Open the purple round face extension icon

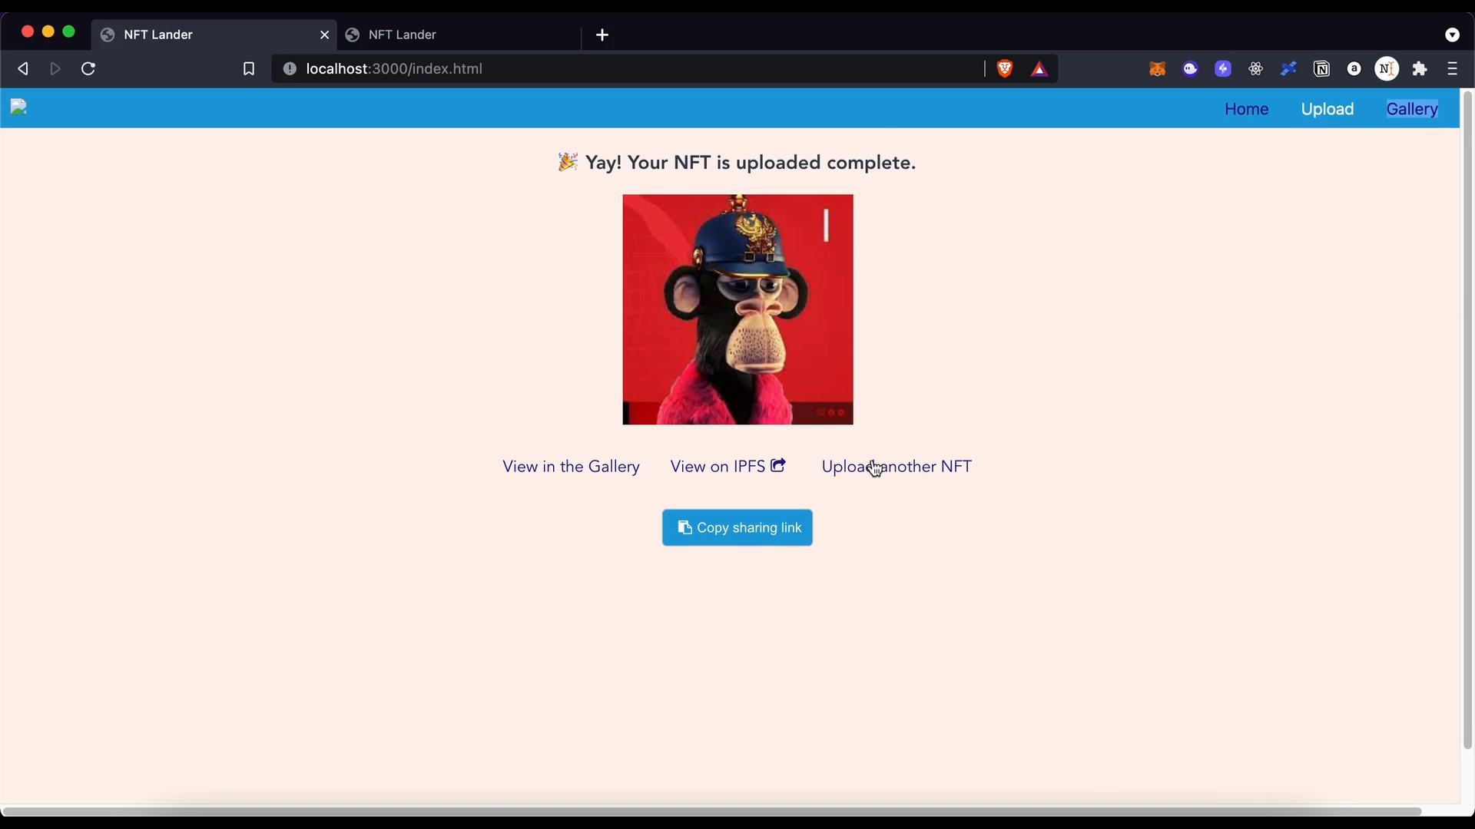coord(1190,69)
